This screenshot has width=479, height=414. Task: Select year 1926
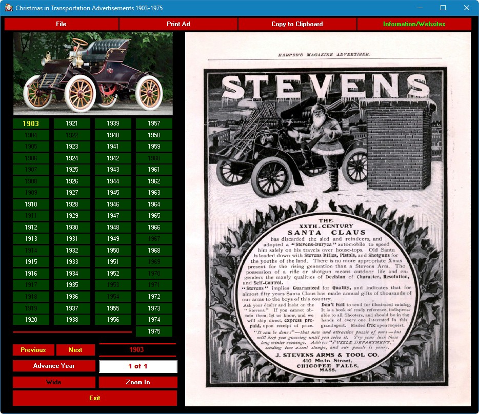coord(72,181)
